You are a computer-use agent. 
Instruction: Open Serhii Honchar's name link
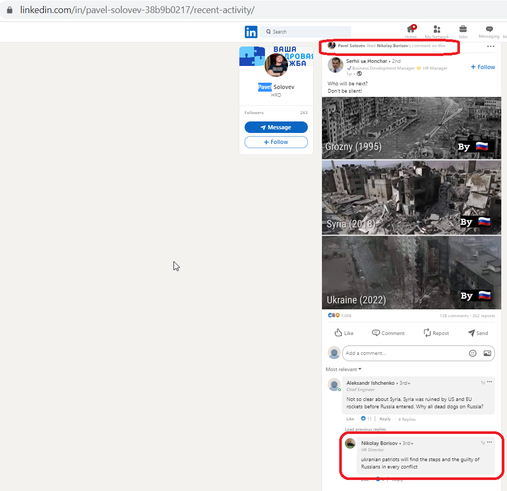tap(366, 61)
